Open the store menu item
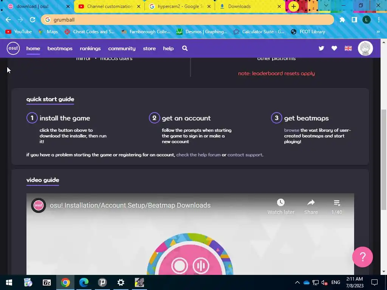Screen dimensions: 387x290 coord(149,49)
